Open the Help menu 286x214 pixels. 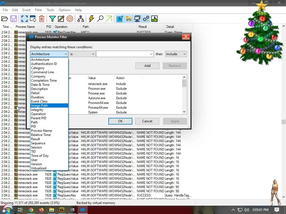coord(78,10)
